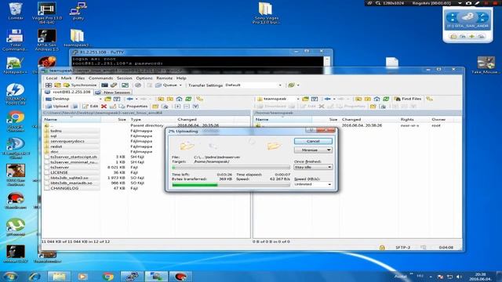Click the red X delete icon in local toolbar
502x282 pixels.
point(104,107)
